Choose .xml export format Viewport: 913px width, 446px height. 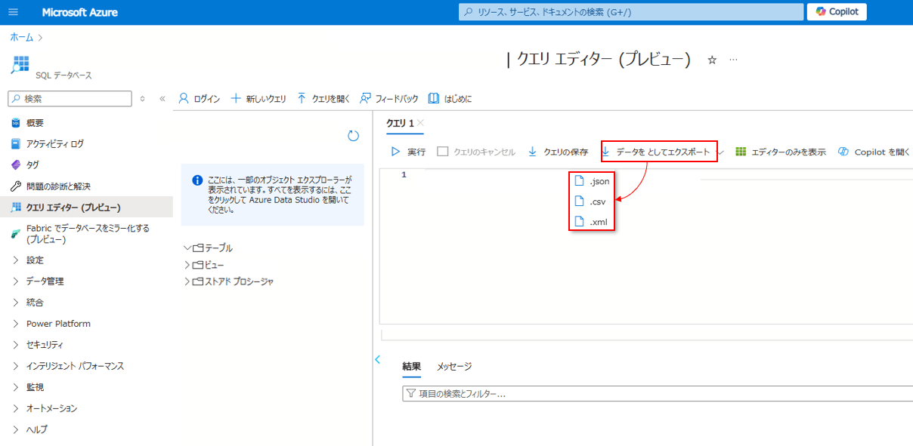coord(591,222)
